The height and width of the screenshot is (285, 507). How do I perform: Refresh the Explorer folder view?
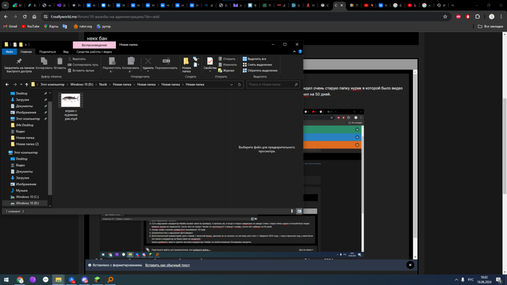click(240, 84)
